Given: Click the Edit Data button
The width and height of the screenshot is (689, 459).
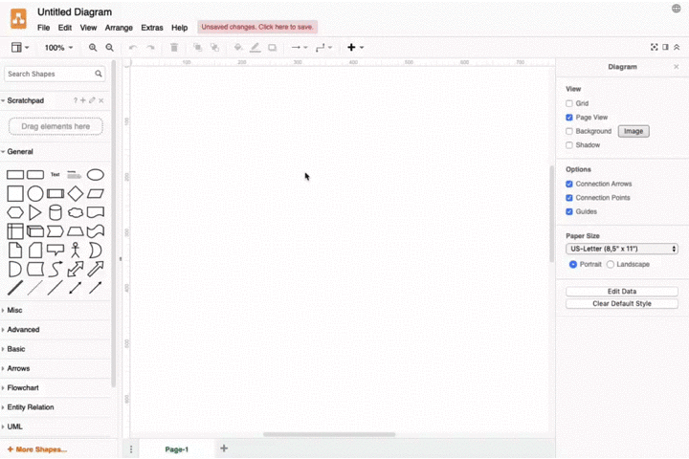Looking at the screenshot, I should [622, 292].
